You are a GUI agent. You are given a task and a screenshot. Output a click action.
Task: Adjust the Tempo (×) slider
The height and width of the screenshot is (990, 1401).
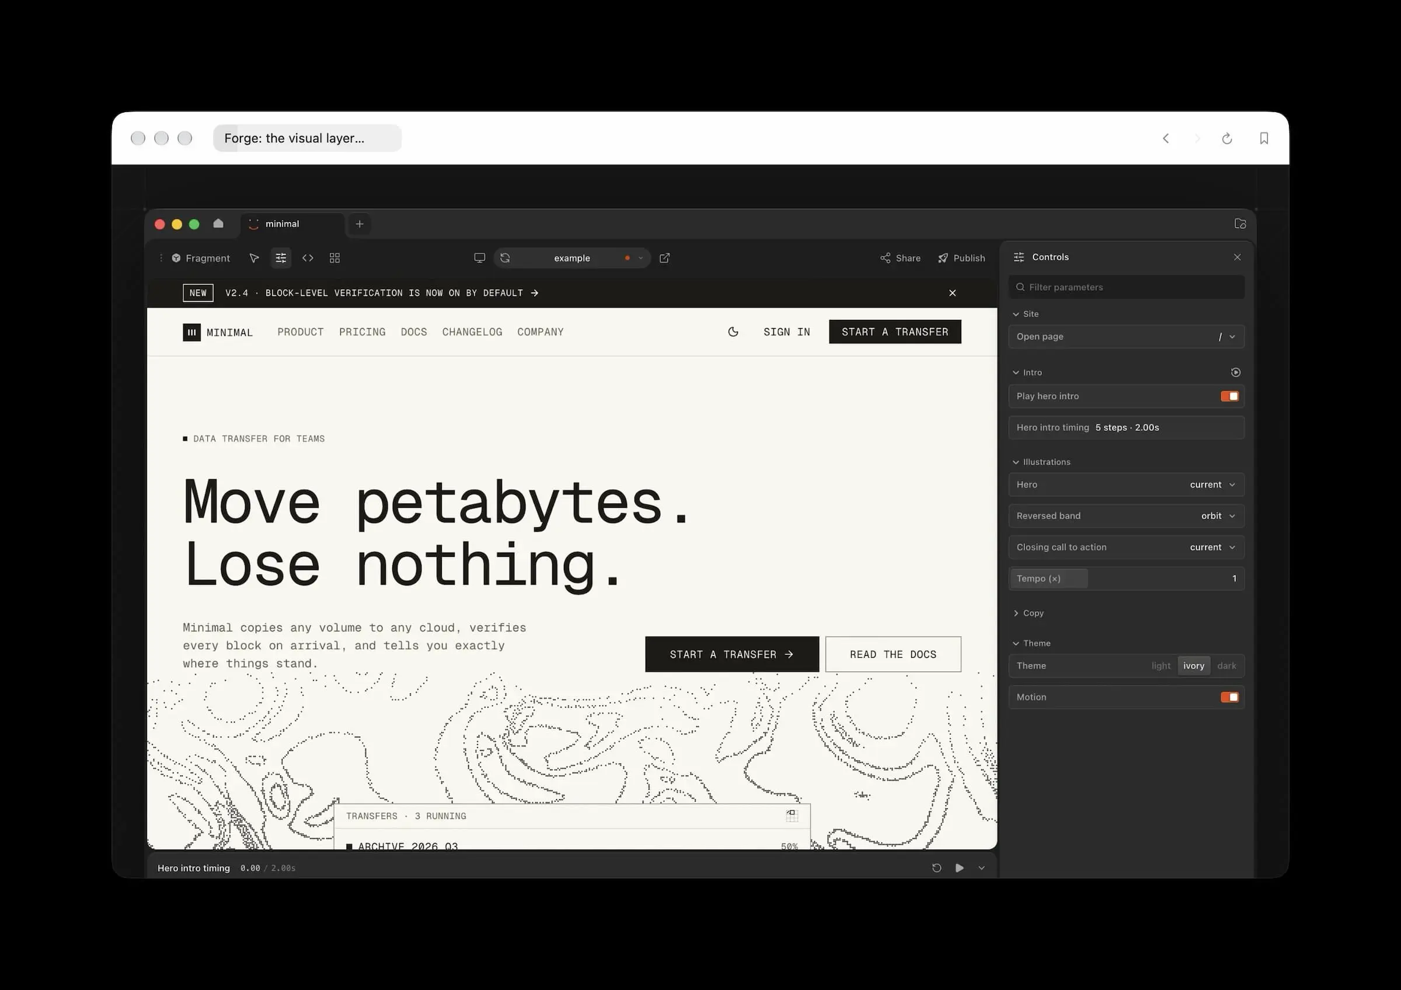1127,578
